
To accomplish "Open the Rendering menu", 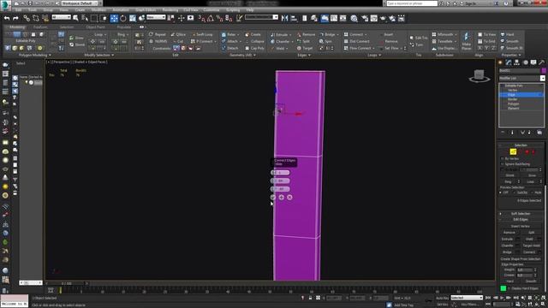I will (170, 9).
